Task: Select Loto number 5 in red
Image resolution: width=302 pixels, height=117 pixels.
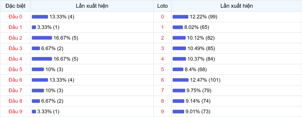Action: click(x=162, y=69)
